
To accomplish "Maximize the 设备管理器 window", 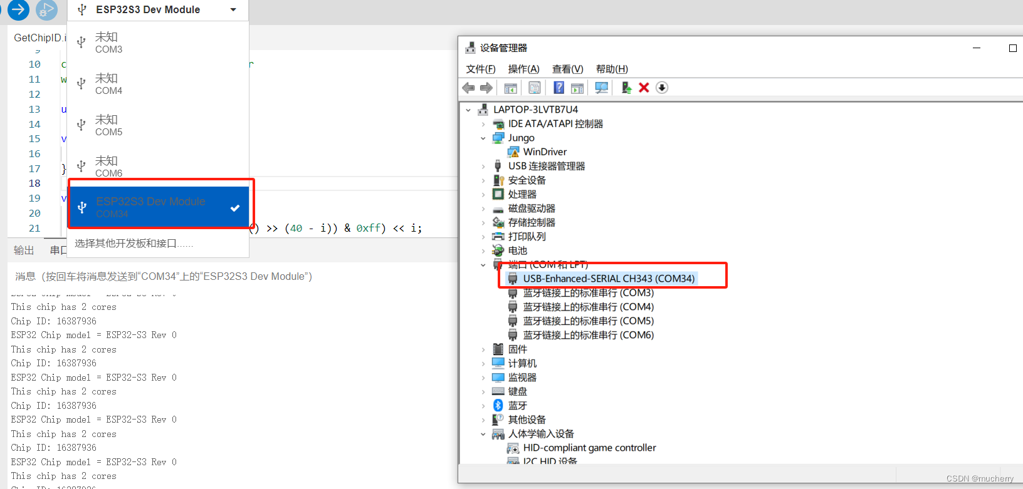I will [x=1012, y=48].
